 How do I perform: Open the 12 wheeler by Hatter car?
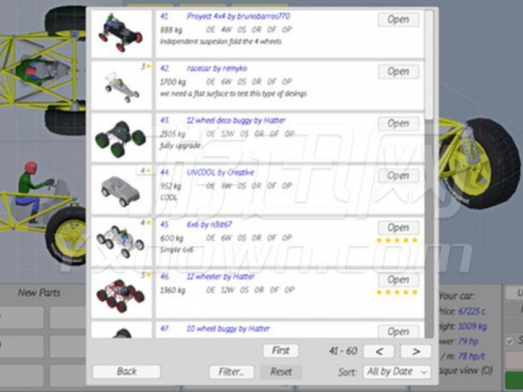click(x=398, y=280)
